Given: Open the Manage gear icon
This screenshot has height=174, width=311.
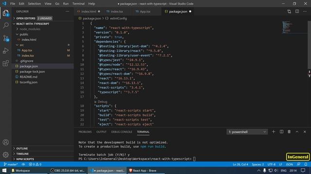Looking at the screenshot, I should point(6,155).
